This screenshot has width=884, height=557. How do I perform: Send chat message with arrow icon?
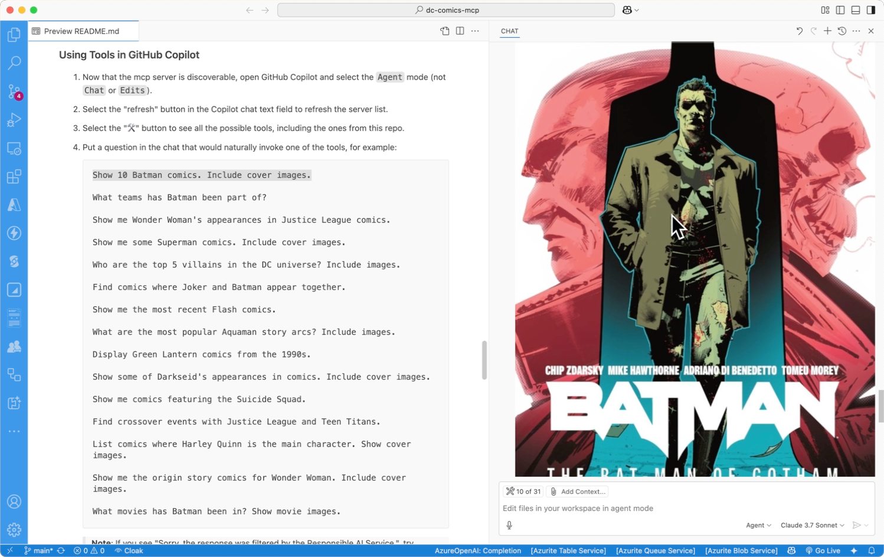click(x=856, y=525)
